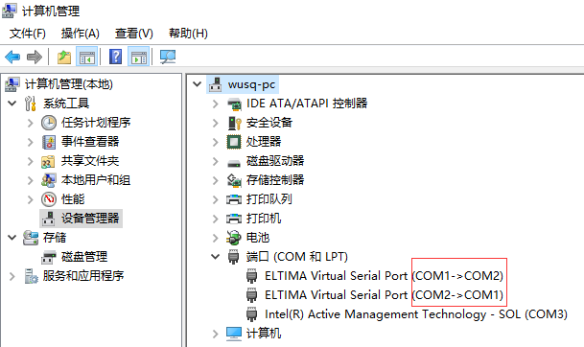The height and width of the screenshot is (347, 584).
Task: Click the IDE ATA/ATAPI 控制器 device icon
Action: (234, 104)
